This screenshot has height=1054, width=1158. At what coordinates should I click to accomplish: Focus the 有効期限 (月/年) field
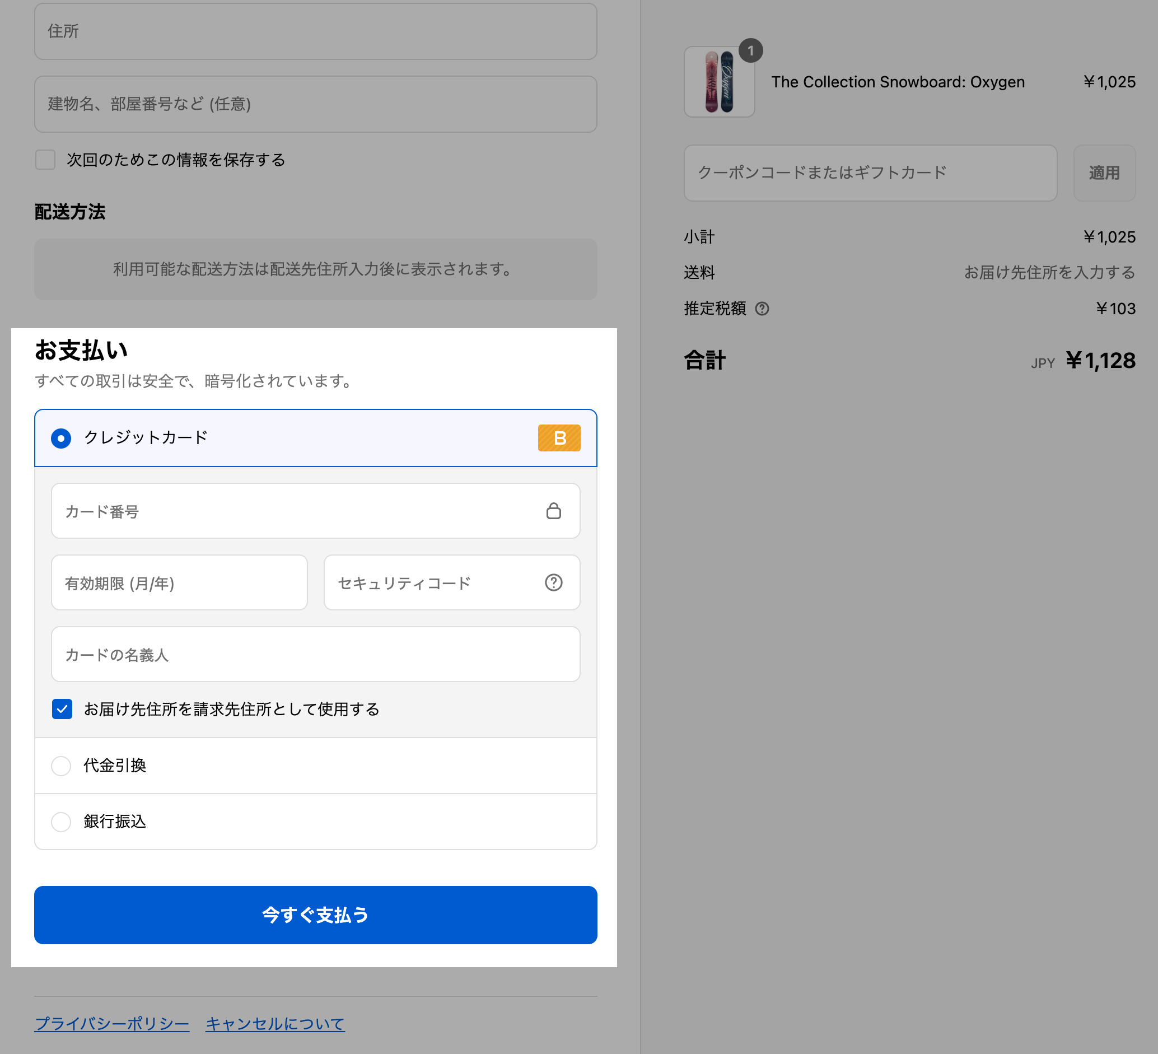(x=179, y=582)
